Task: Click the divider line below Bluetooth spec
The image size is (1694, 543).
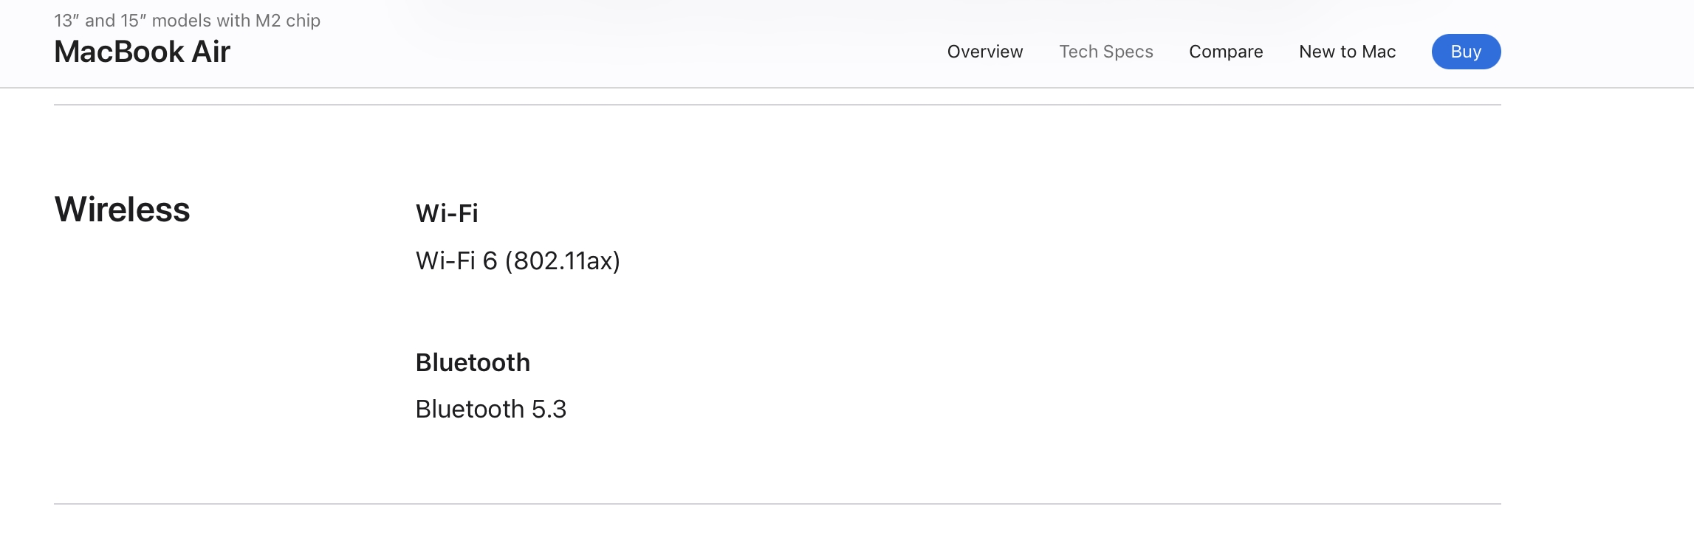Action: click(x=777, y=504)
